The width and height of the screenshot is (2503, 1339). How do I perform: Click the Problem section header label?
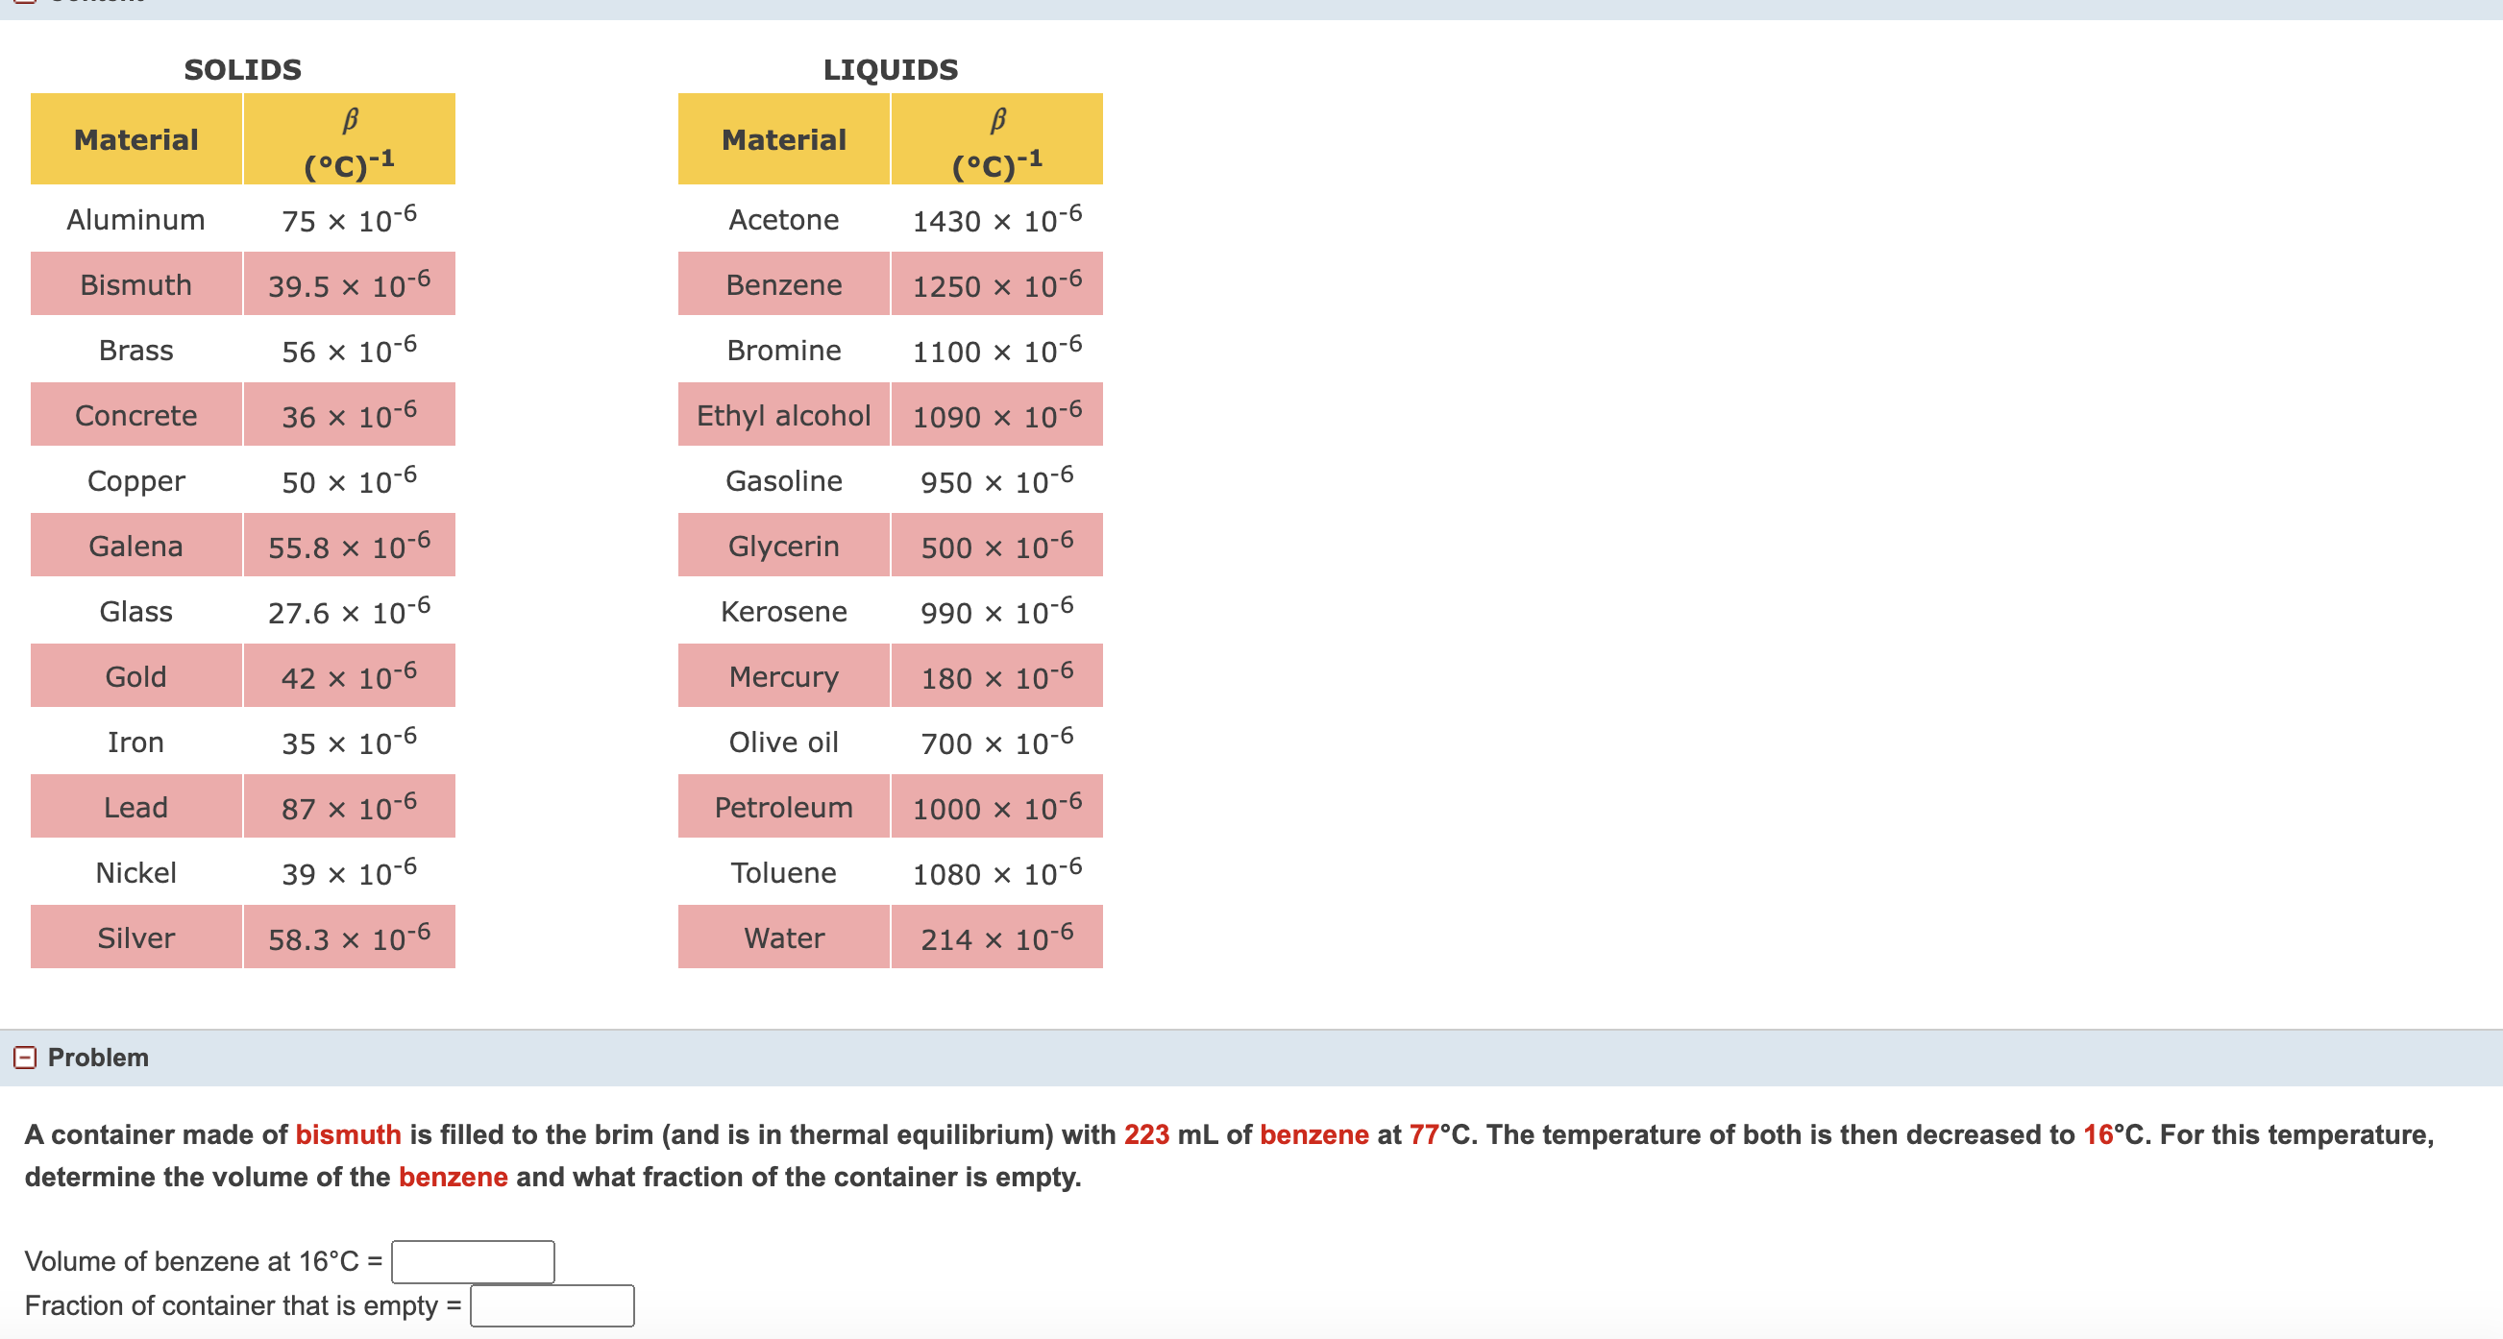tap(98, 1058)
